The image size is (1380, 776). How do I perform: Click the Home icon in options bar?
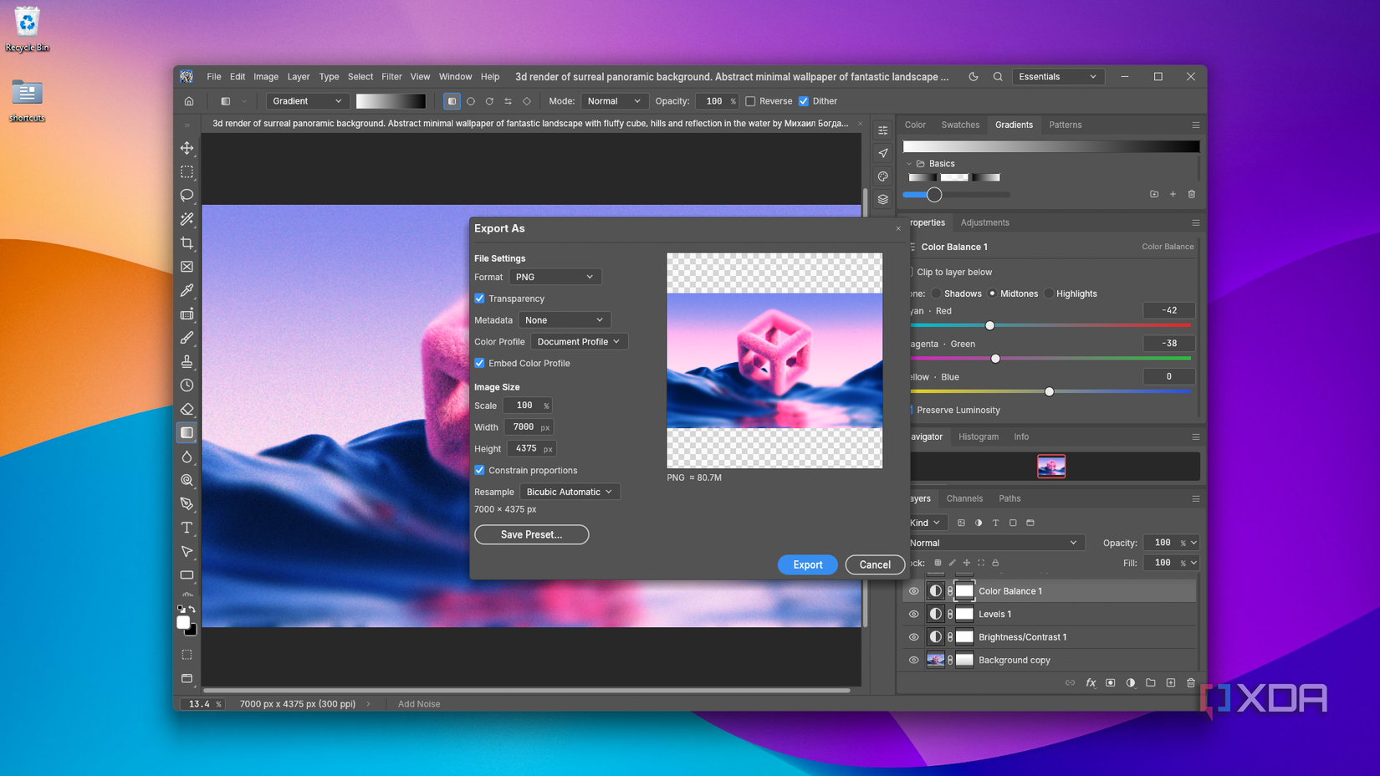tap(189, 101)
